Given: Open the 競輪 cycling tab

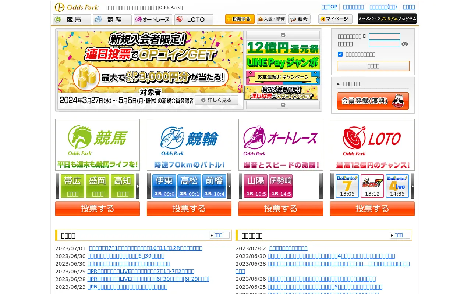Looking at the screenshot, I should pyautogui.click(x=112, y=19).
